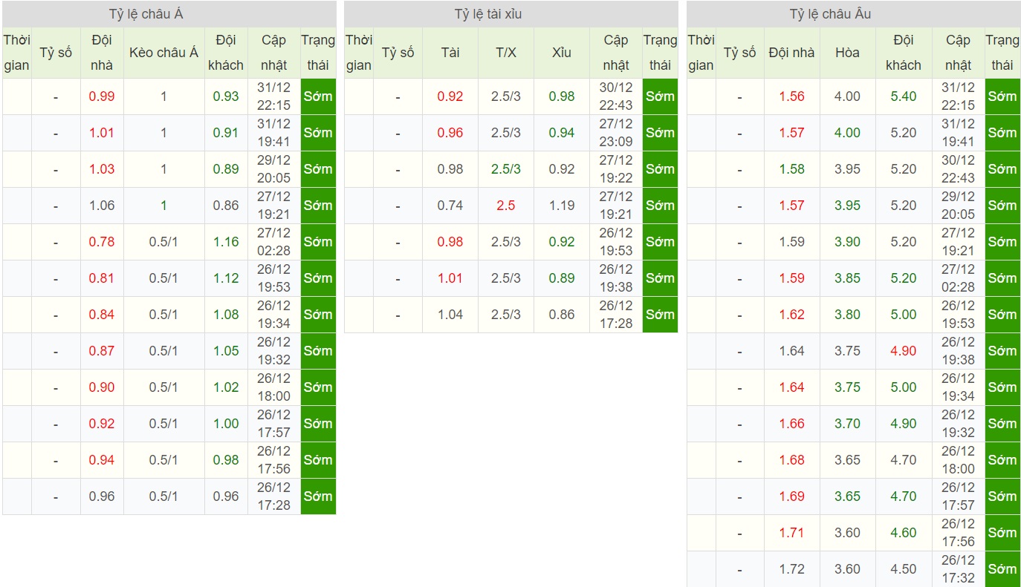1021x587 pixels.
Task: Click the European home odds 1.68
Action: (x=792, y=460)
